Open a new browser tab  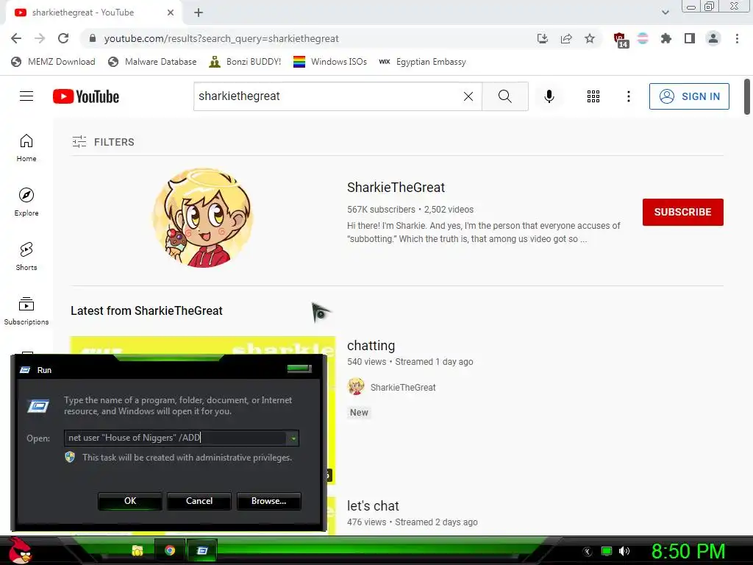click(199, 13)
